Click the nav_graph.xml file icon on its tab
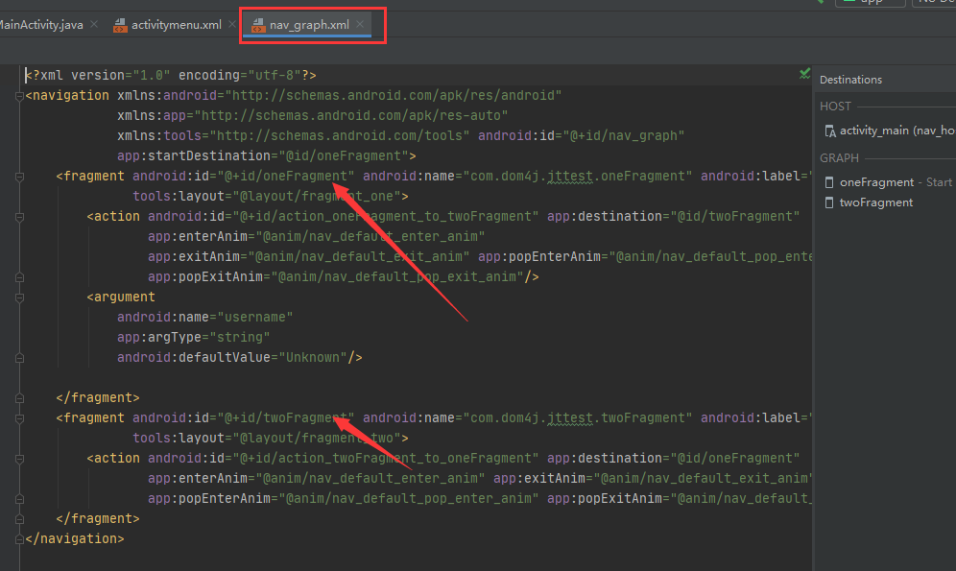The image size is (956, 571). (x=257, y=24)
